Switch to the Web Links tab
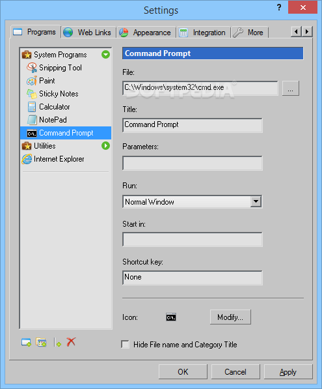The width and height of the screenshot is (322, 389). [x=88, y=32]
